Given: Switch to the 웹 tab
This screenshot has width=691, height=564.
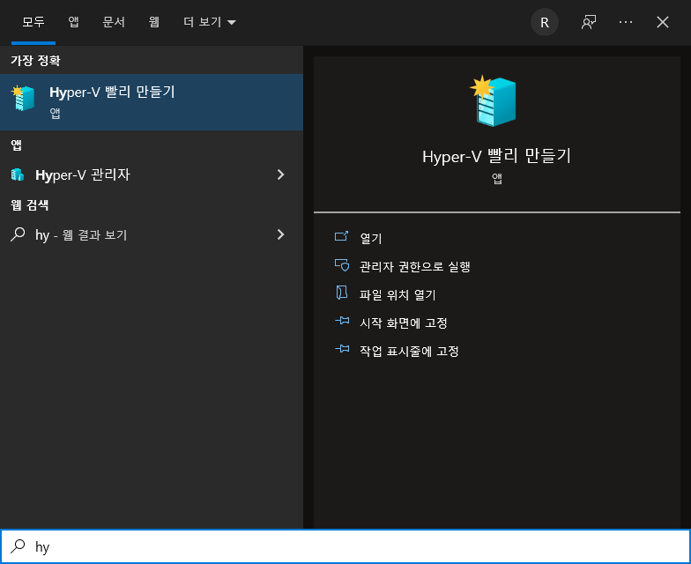Looking at the screenshot, I should click(153, 22).
